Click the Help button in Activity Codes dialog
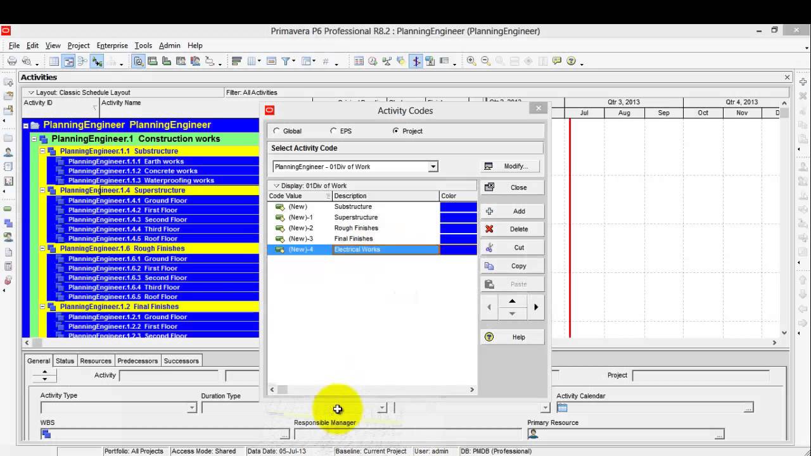Image resolution: width=811 pixels, height=456 pixels. (512, 338)
